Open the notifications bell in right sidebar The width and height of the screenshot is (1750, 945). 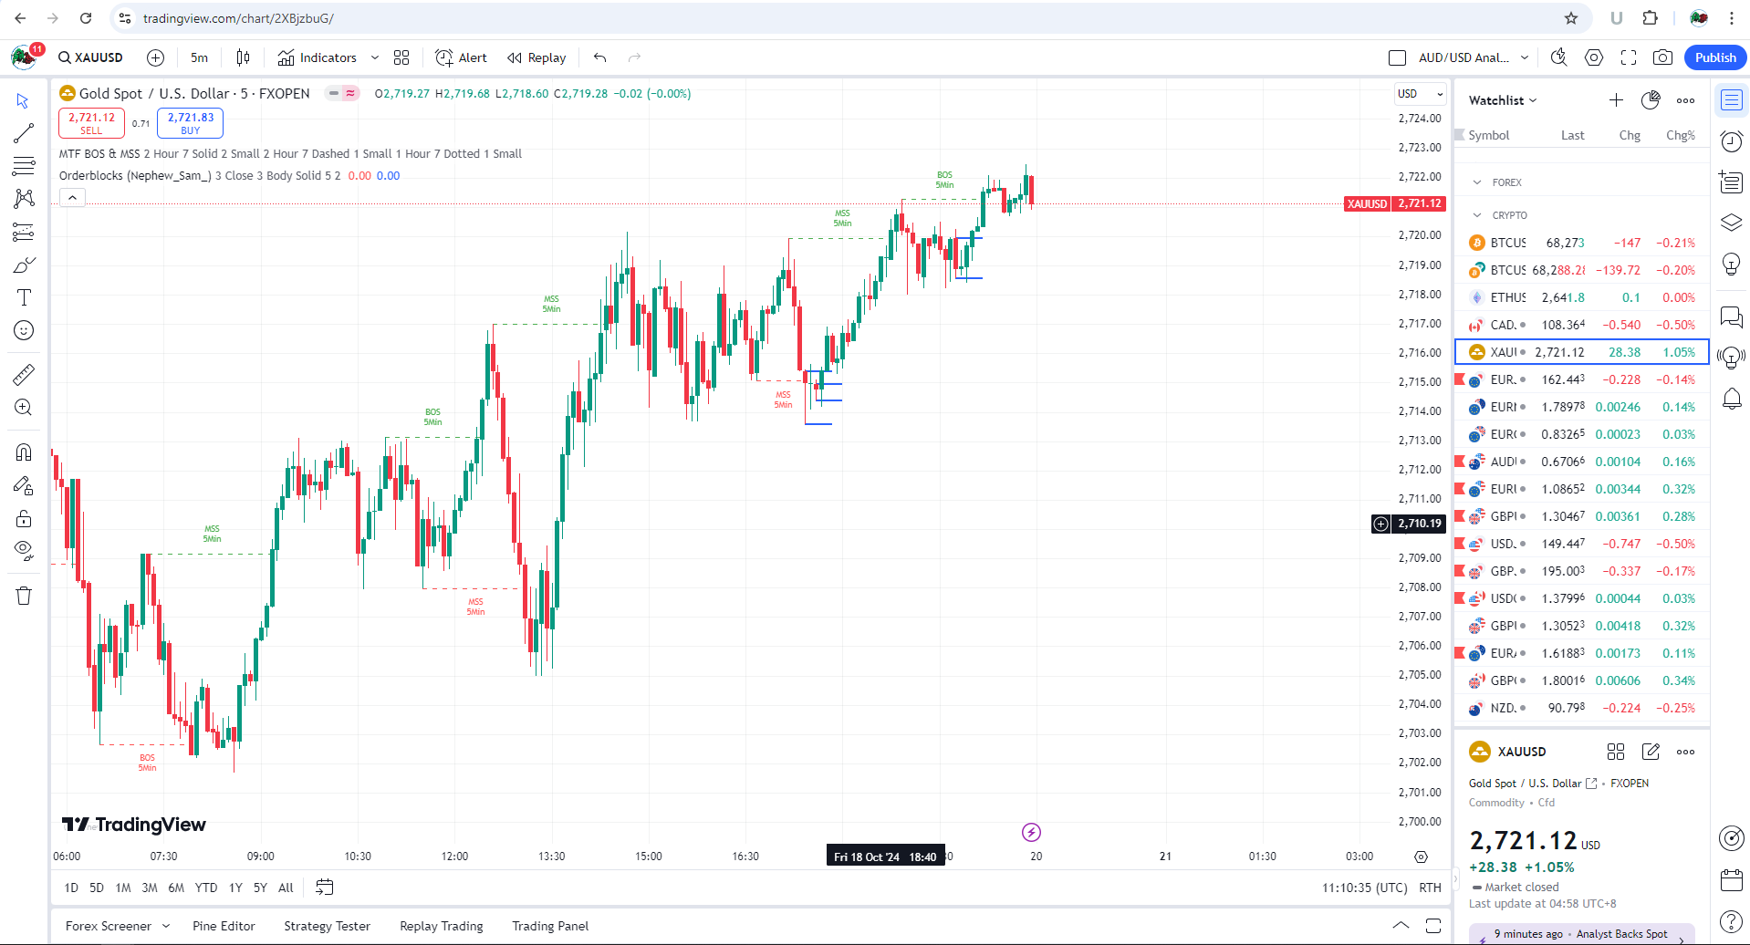click(1731, 400)
